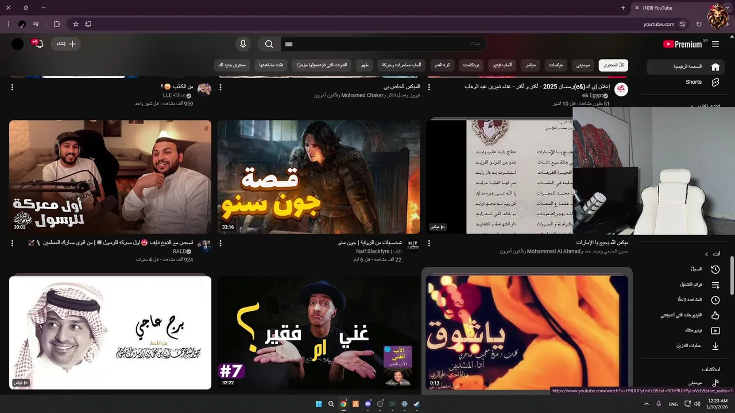Open the LLE channel avatar
Image resolution: width=735 pixels, height=413 pixels.
(x=204, y=89)
